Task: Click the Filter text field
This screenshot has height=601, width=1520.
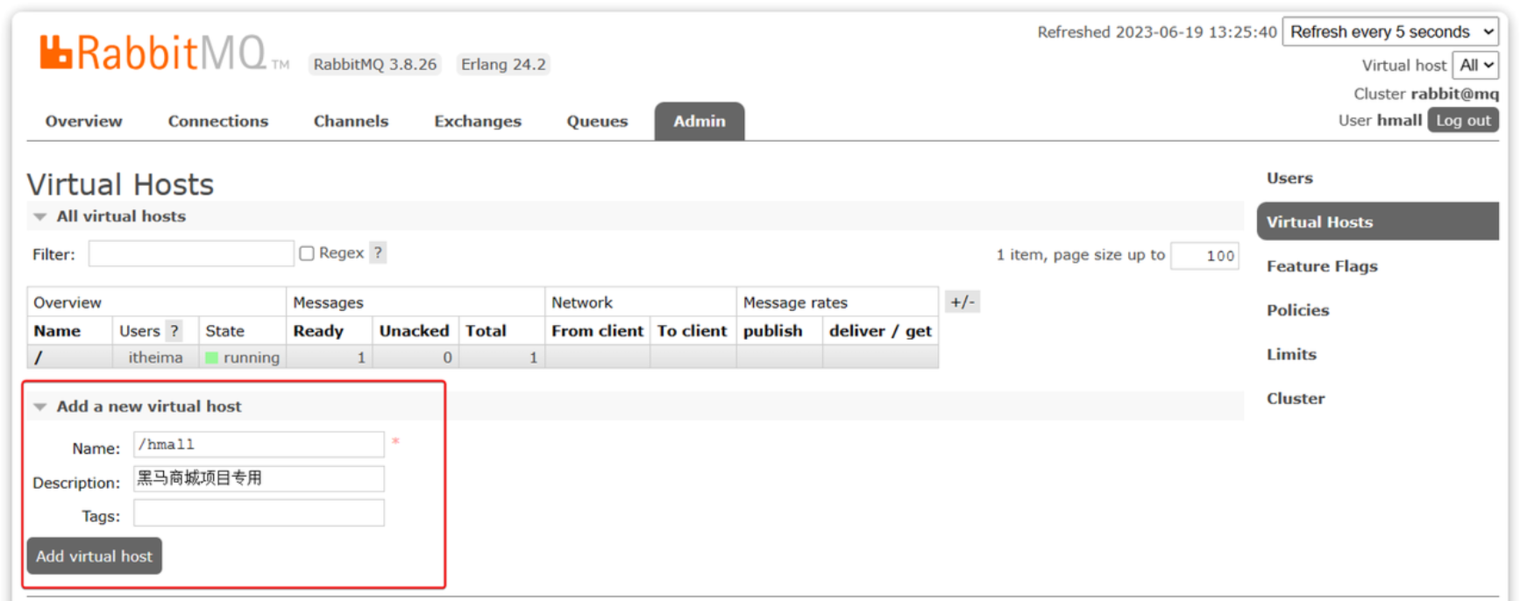Action: tap(191, 254)
